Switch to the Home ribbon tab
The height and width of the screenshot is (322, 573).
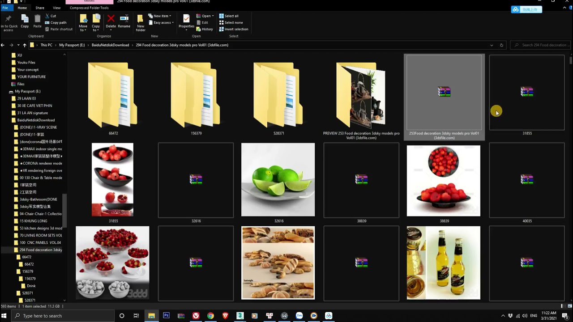[x=22, y=8]
